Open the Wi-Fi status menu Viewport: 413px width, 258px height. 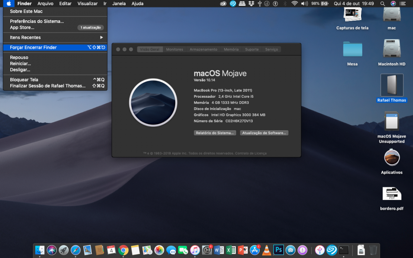(294, 3)
